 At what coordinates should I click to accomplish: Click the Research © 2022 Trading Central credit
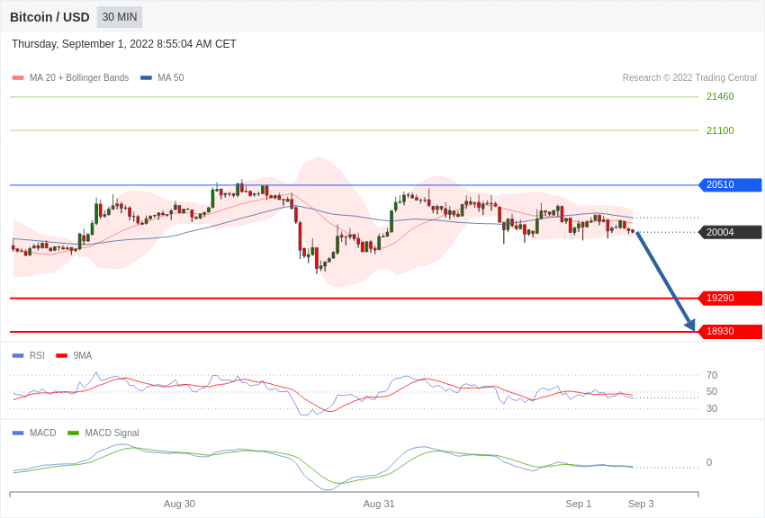click(x=689, y=77)
